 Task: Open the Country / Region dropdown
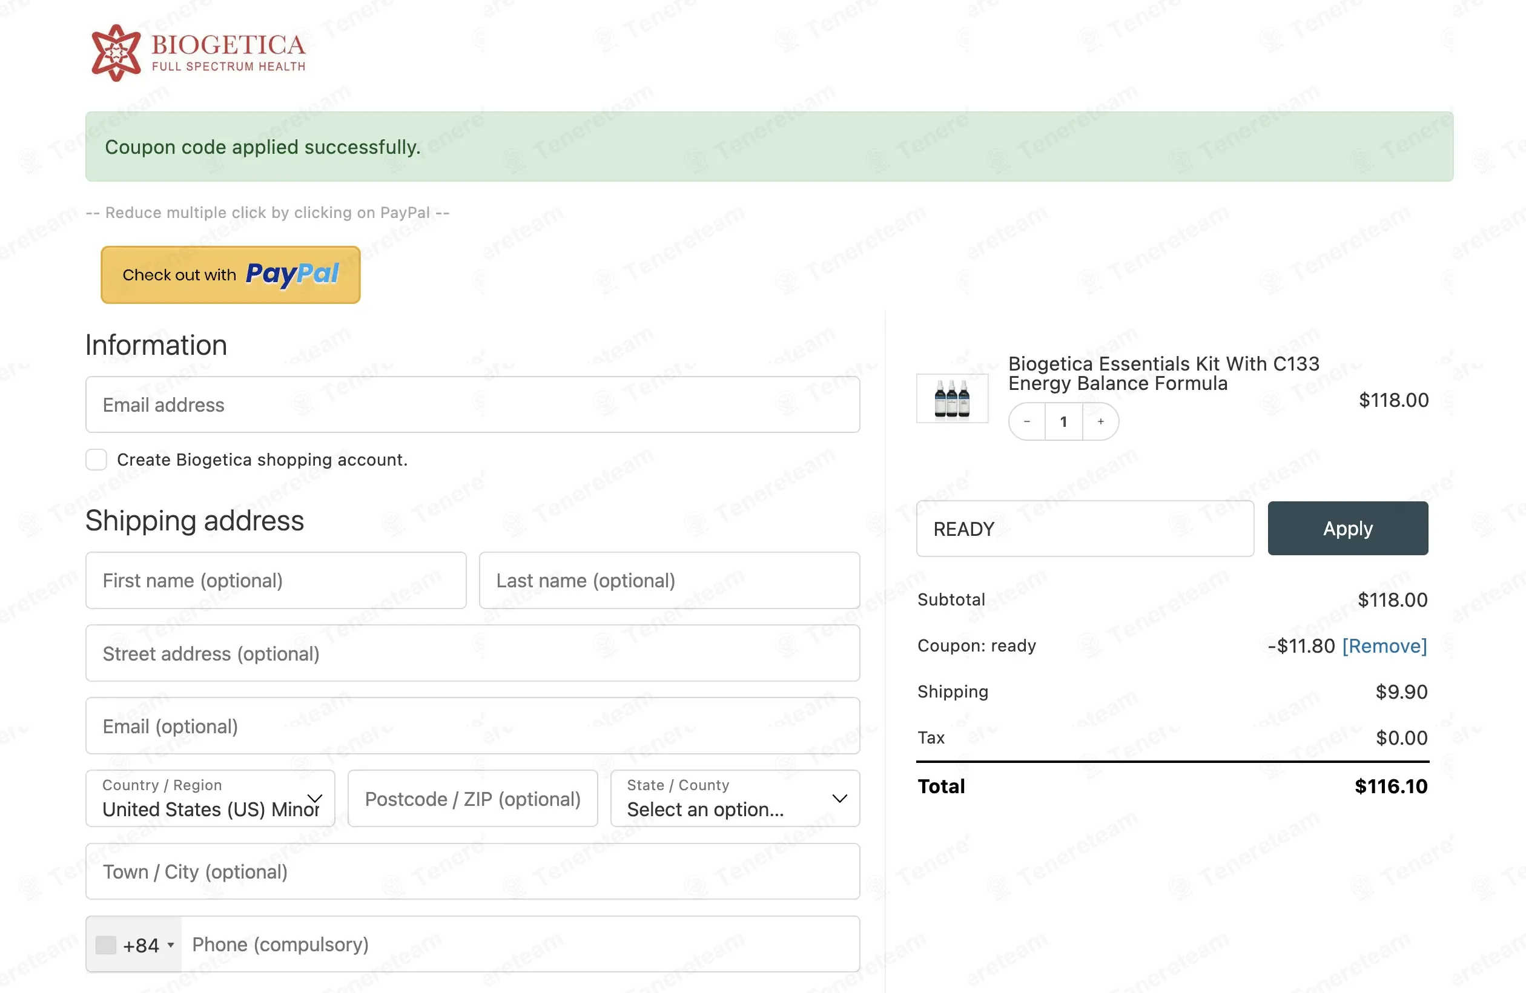(x=210, y=798)
